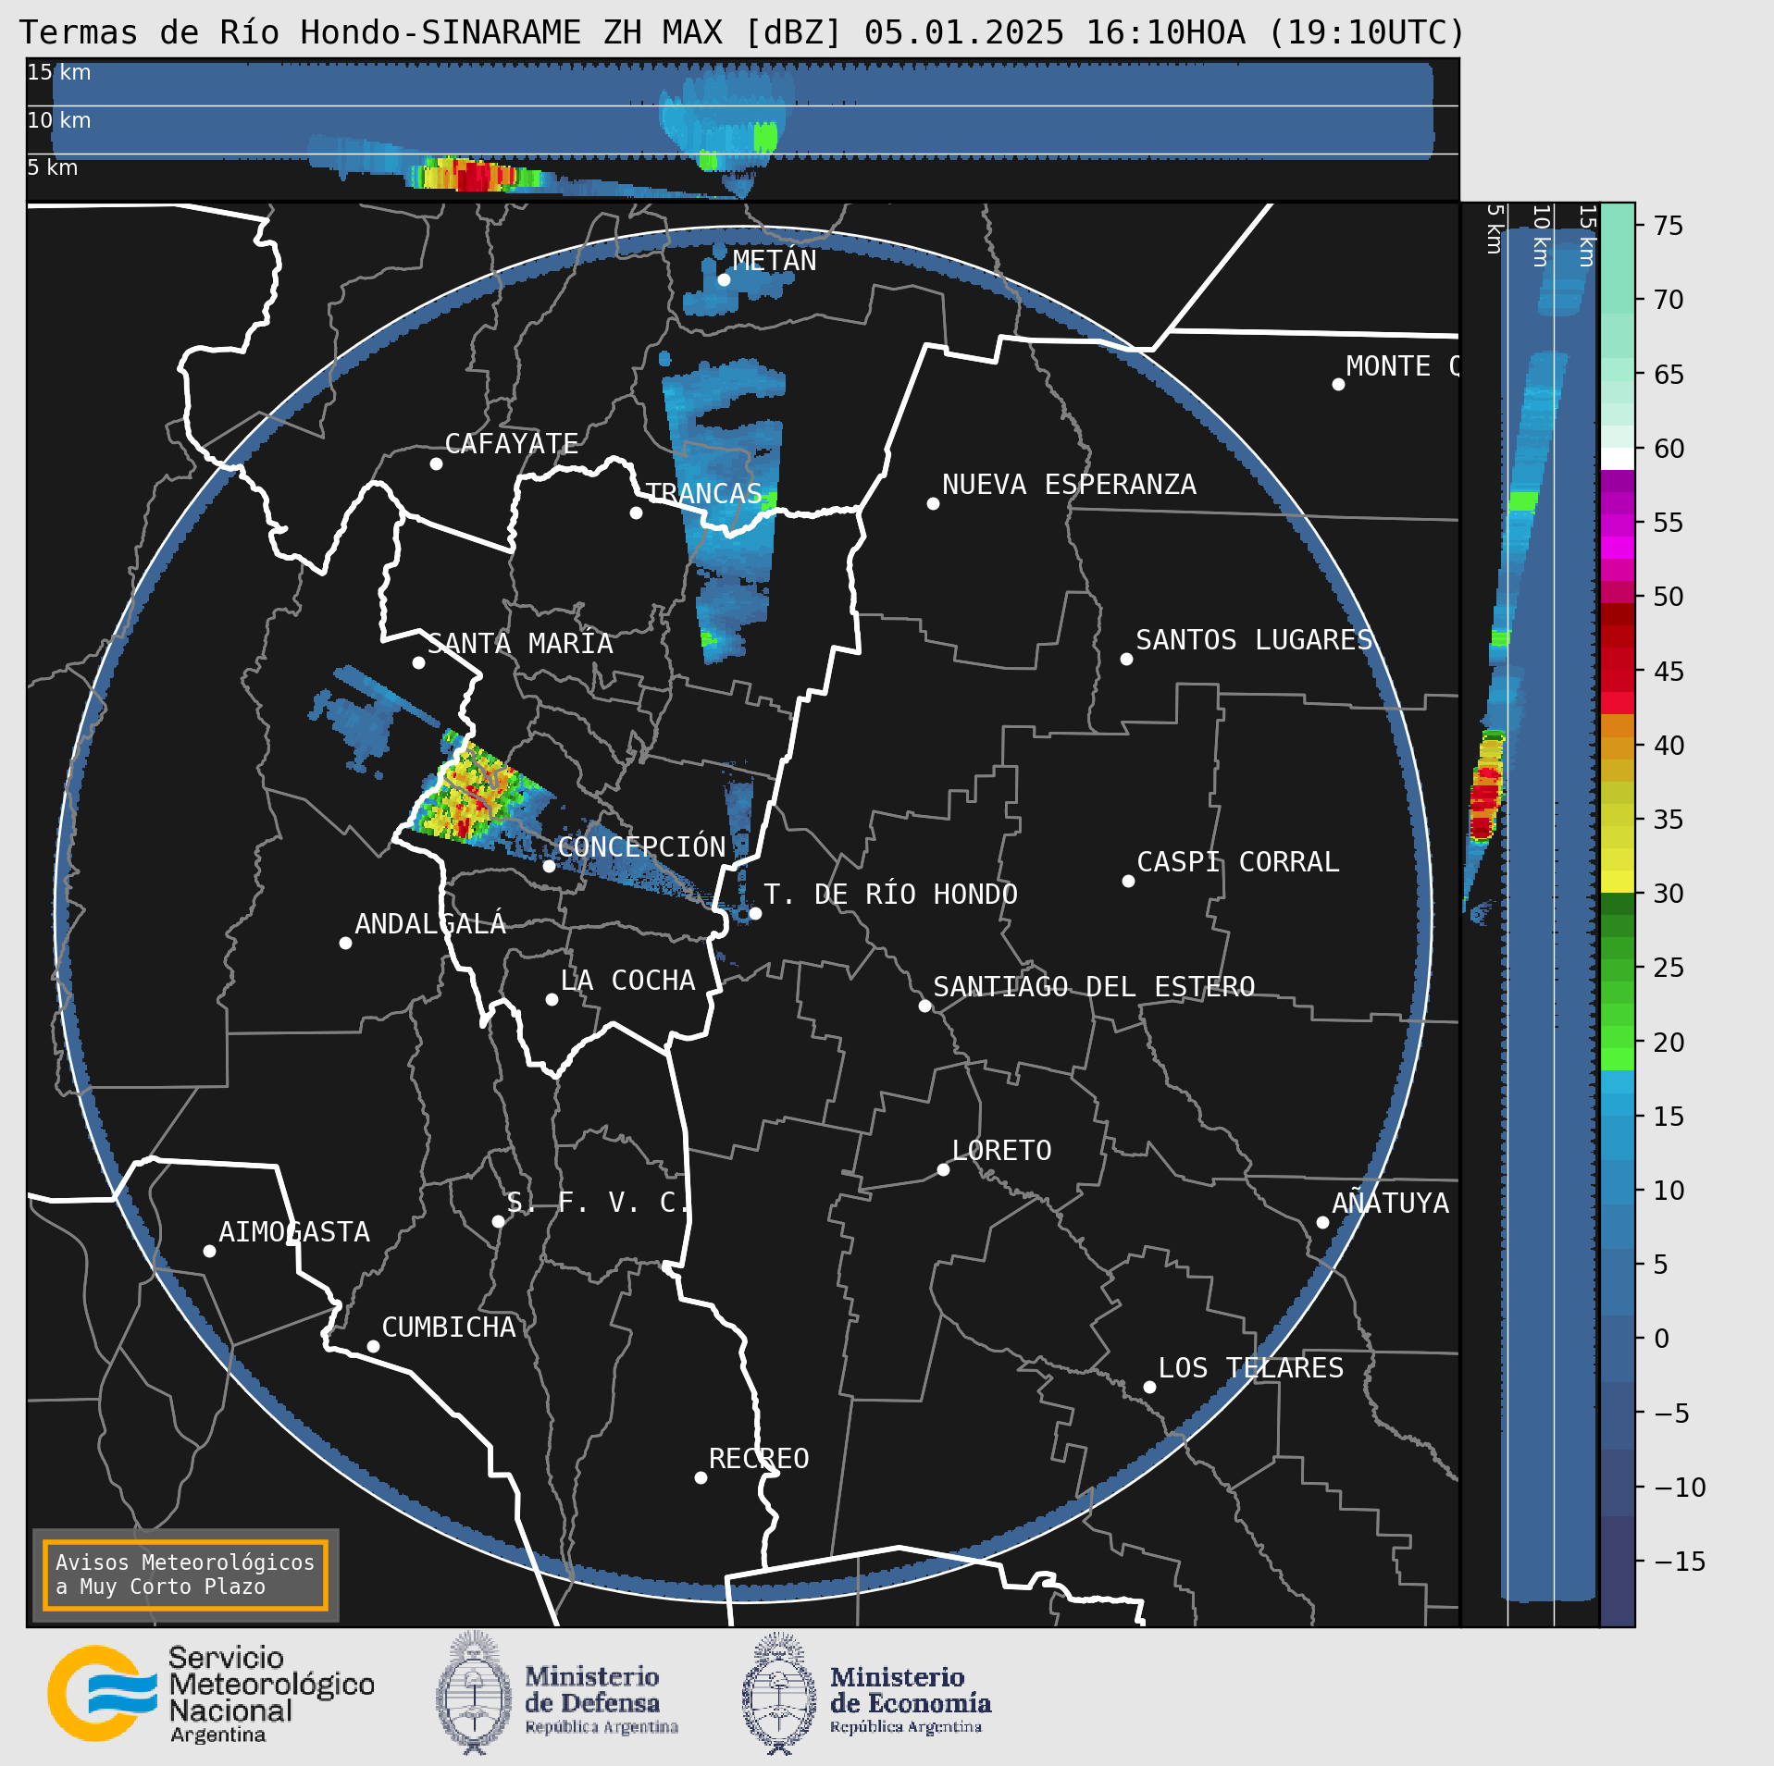
Task: Click the "15 km" label in right cross-section
Action: 1587,236
